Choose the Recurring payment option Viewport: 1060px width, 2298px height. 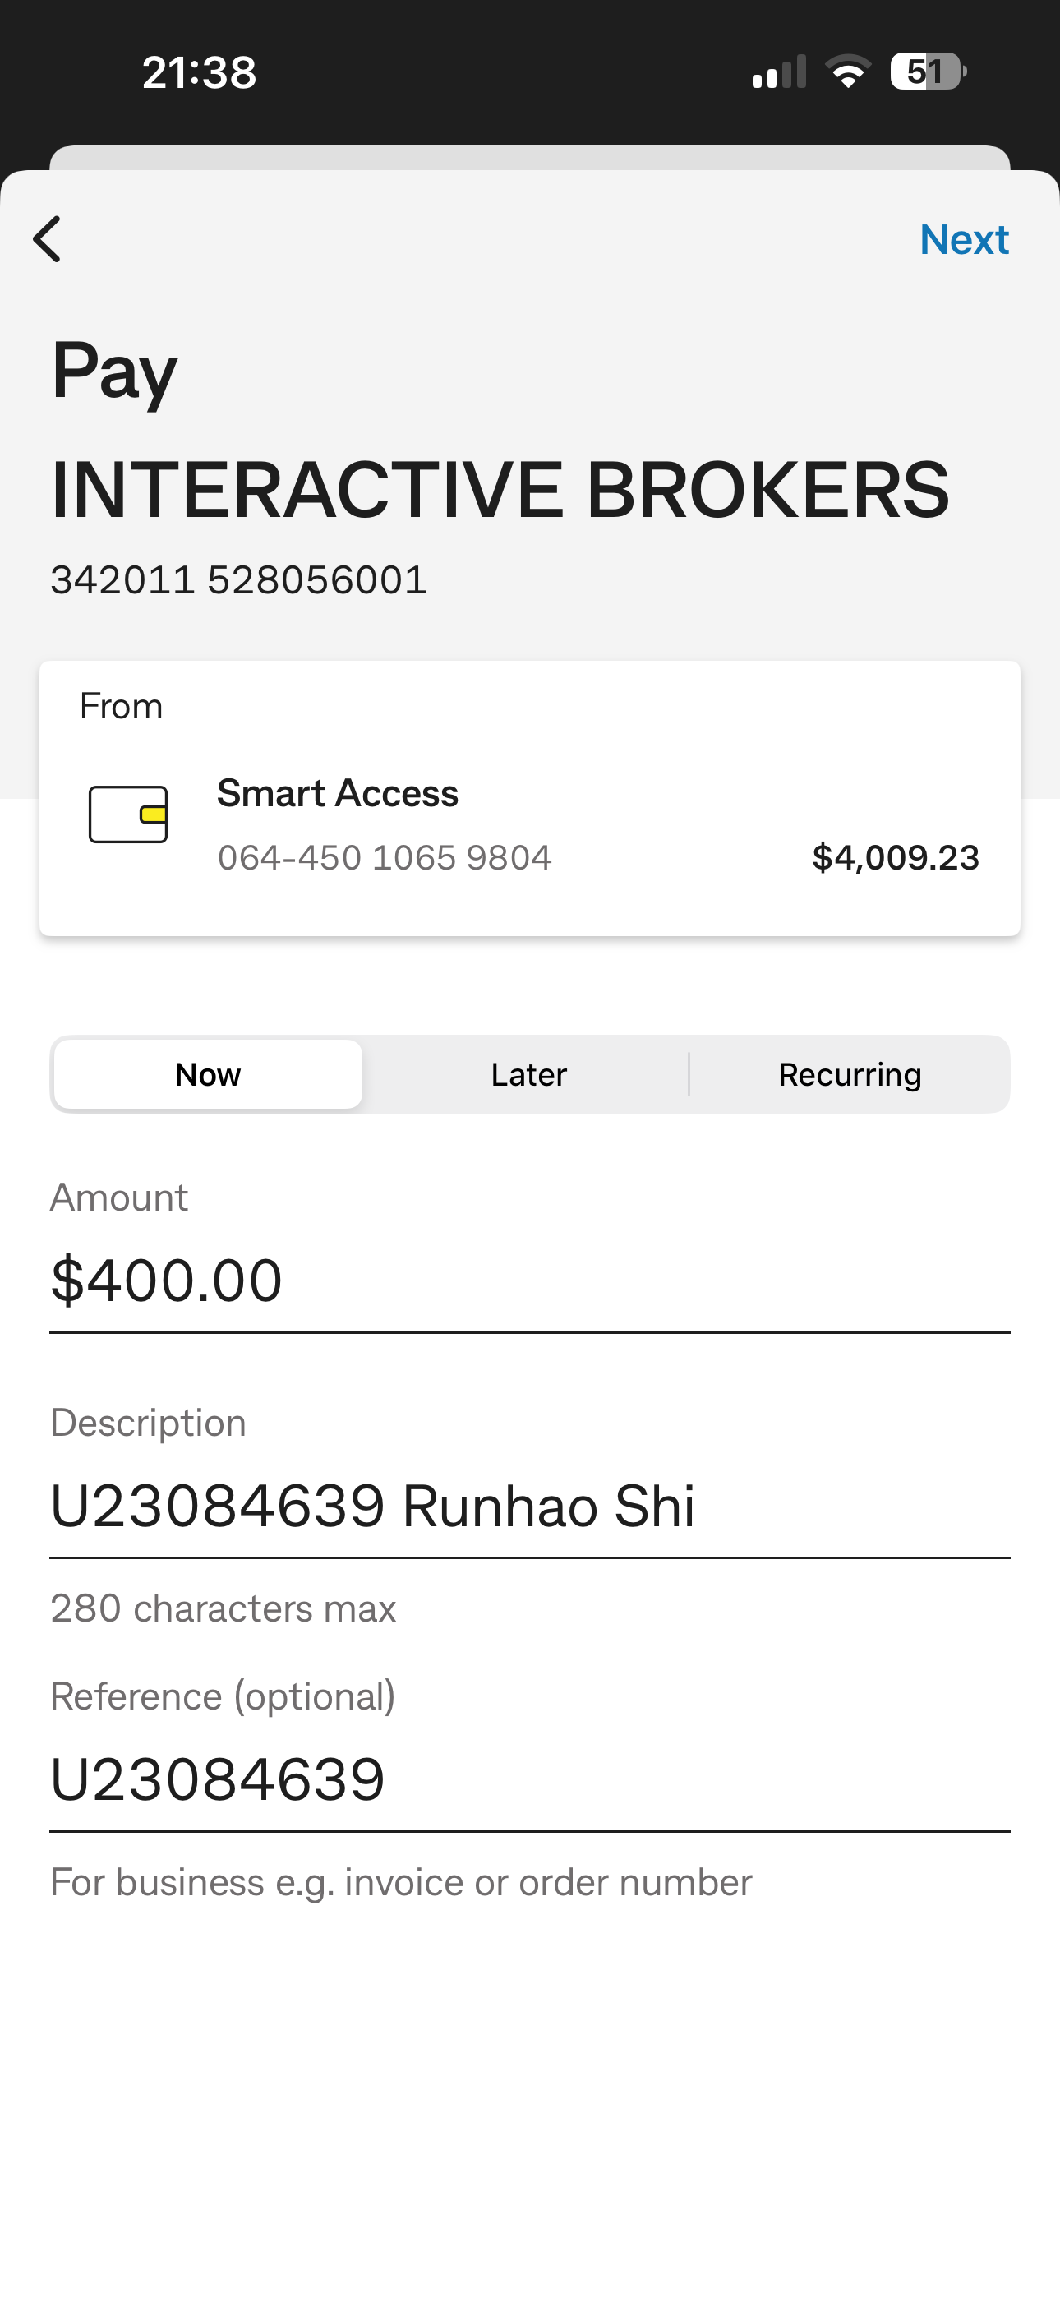(x=850, y=1074)
